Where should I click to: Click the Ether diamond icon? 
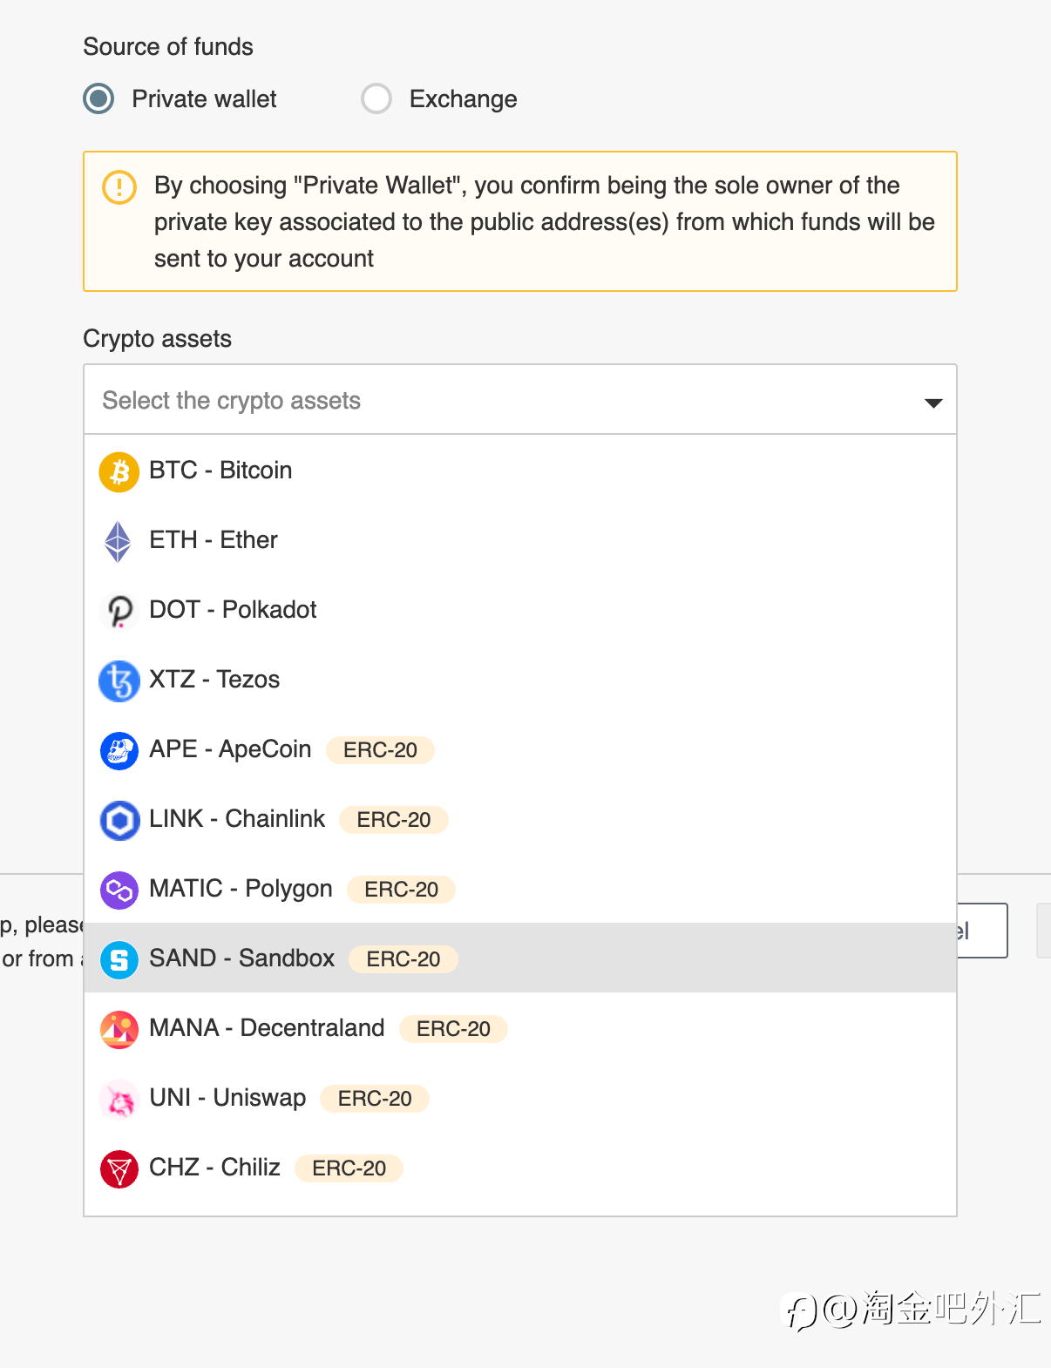(x=118, y=541)
